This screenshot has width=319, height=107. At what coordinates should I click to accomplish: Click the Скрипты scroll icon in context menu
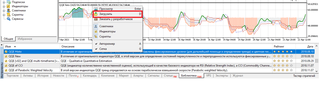(x=96, y=36)
